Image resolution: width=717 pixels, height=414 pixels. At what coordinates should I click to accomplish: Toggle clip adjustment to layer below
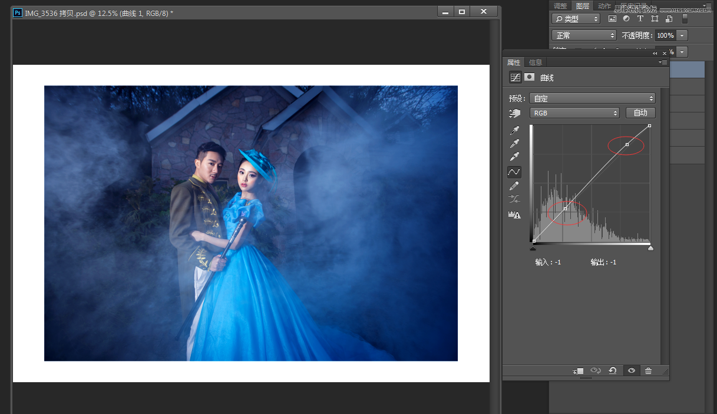pos(578,370)
